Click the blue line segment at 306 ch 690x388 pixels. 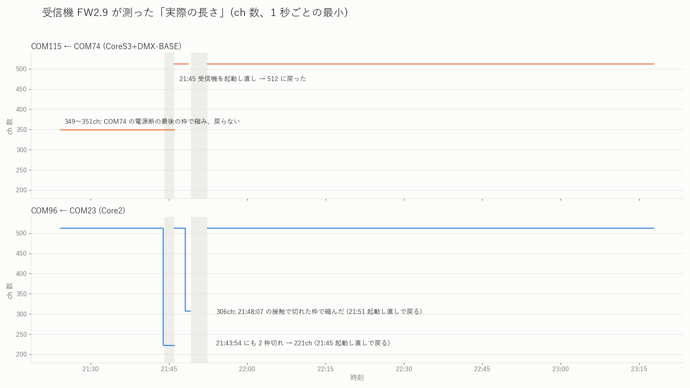coord(188,311)
